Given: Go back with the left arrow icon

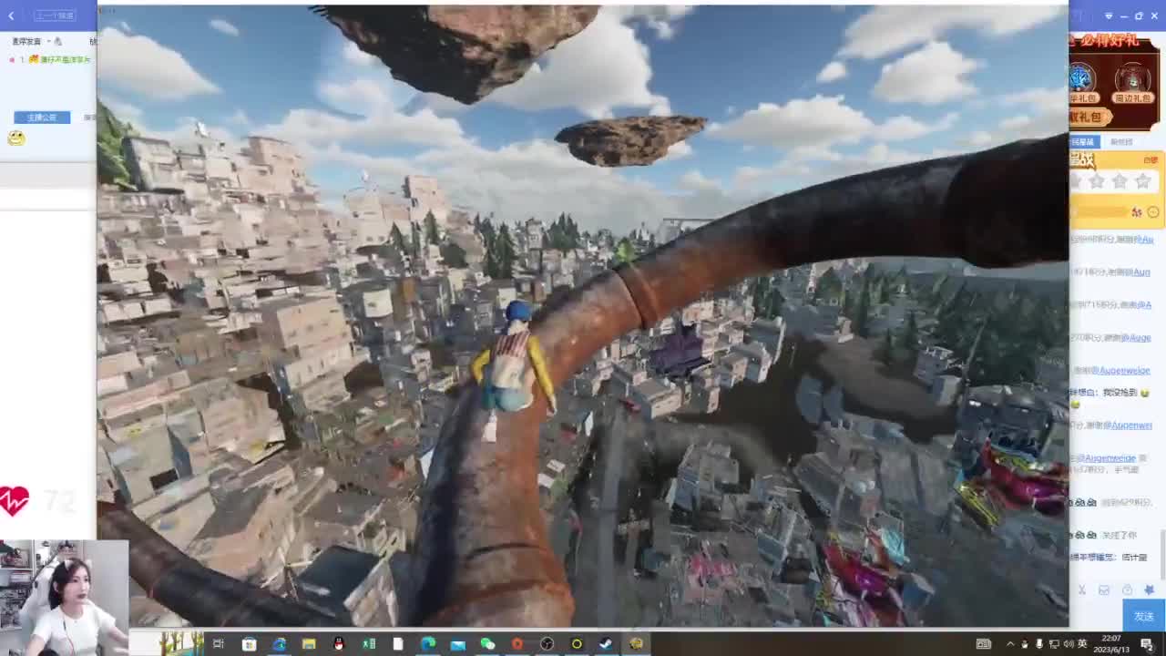Looking at the screenshot, I should coord(11,15).
